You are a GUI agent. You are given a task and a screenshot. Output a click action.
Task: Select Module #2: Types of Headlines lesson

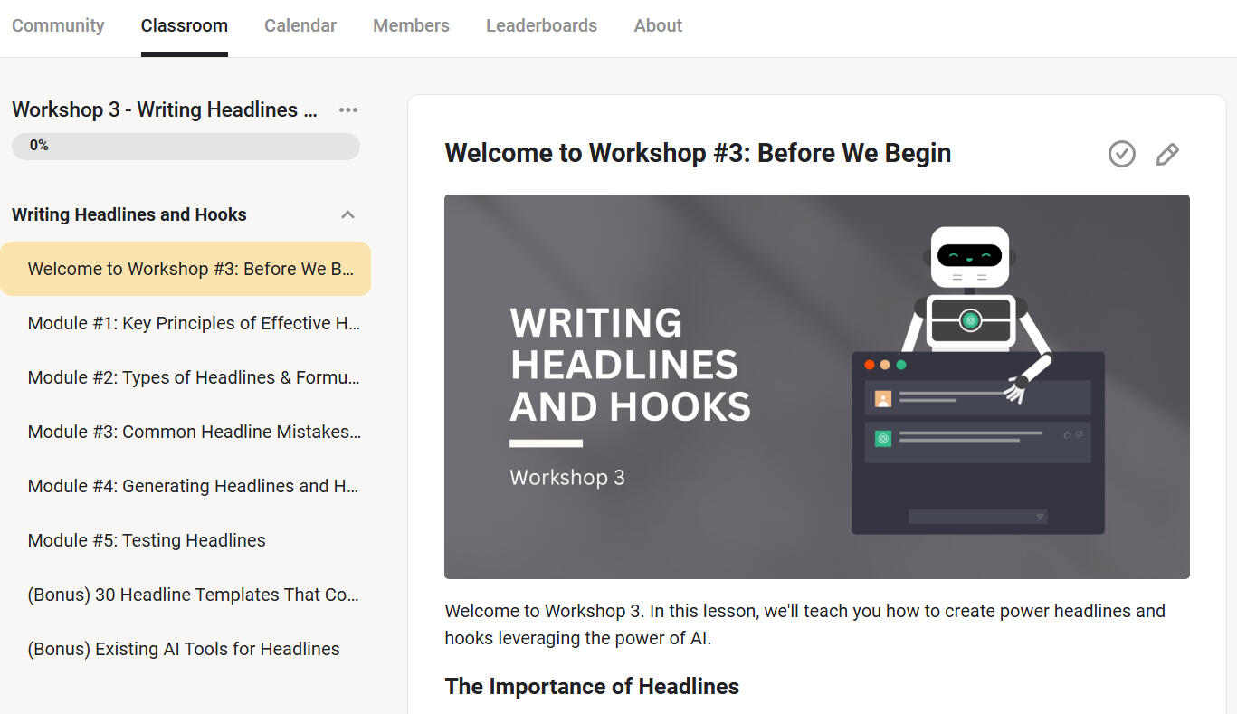(194, 377)
